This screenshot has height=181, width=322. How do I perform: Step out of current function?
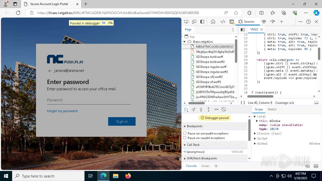point(209,109)
